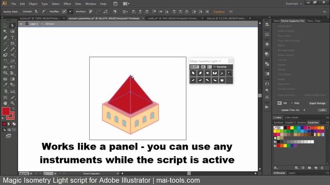This screenshot has height=185, width=330.
Task: Set paint to Gradient mode in toolbox
Action: click(9, 124)
